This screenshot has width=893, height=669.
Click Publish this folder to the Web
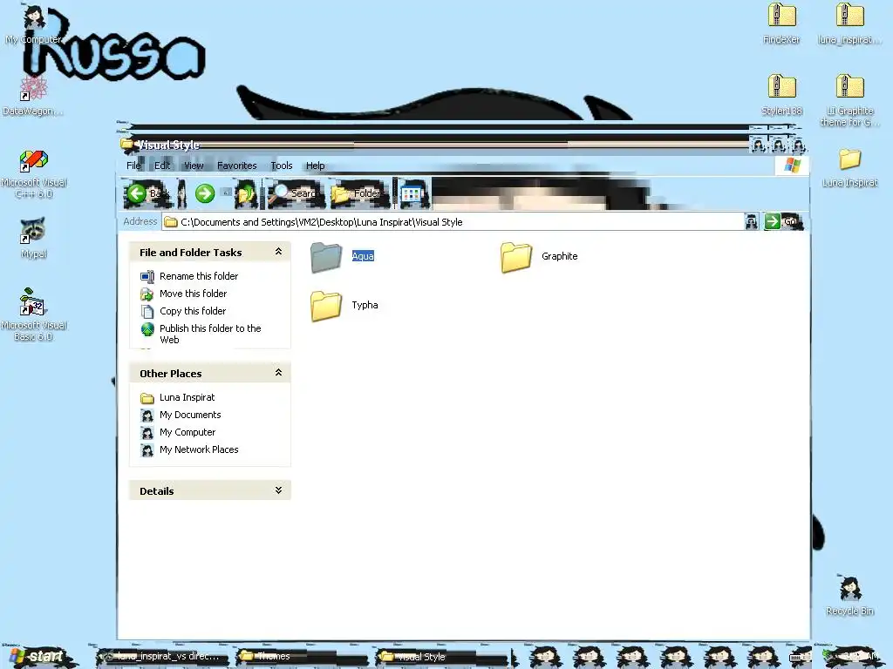210,334
